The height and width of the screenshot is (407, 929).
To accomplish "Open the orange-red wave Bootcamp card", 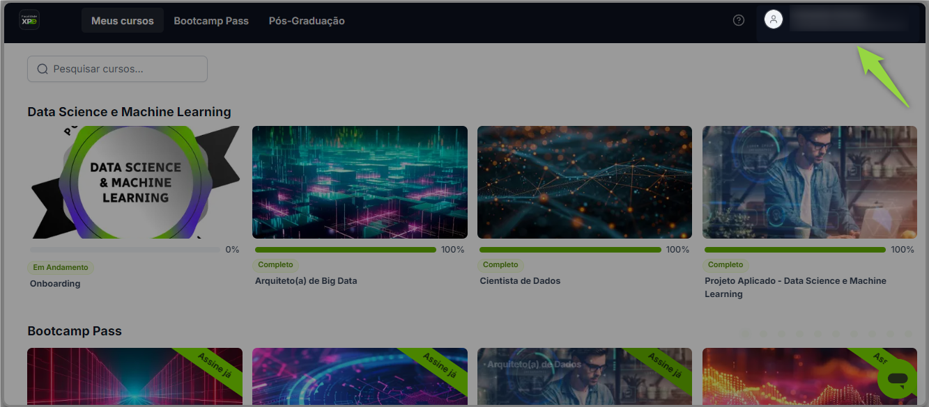I will pyautogui.click(x=810, y=376).
